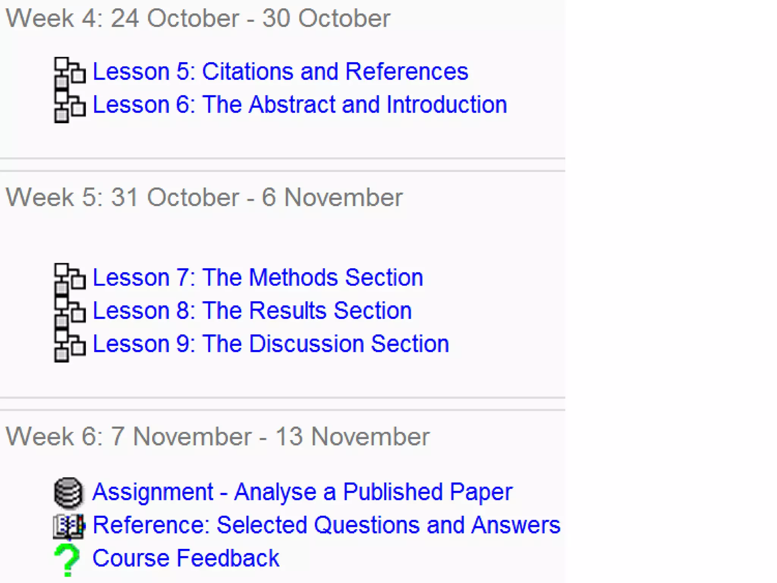777x583 pixels.
Task: Click the Lesson 9 lesson icon
Action: (69, 345)
